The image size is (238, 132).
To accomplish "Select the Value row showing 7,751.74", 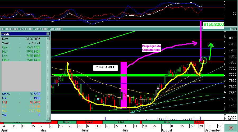I will click(21, 43).
